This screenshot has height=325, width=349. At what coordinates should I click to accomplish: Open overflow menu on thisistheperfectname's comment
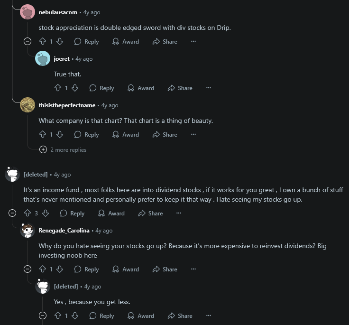[193, 134]
